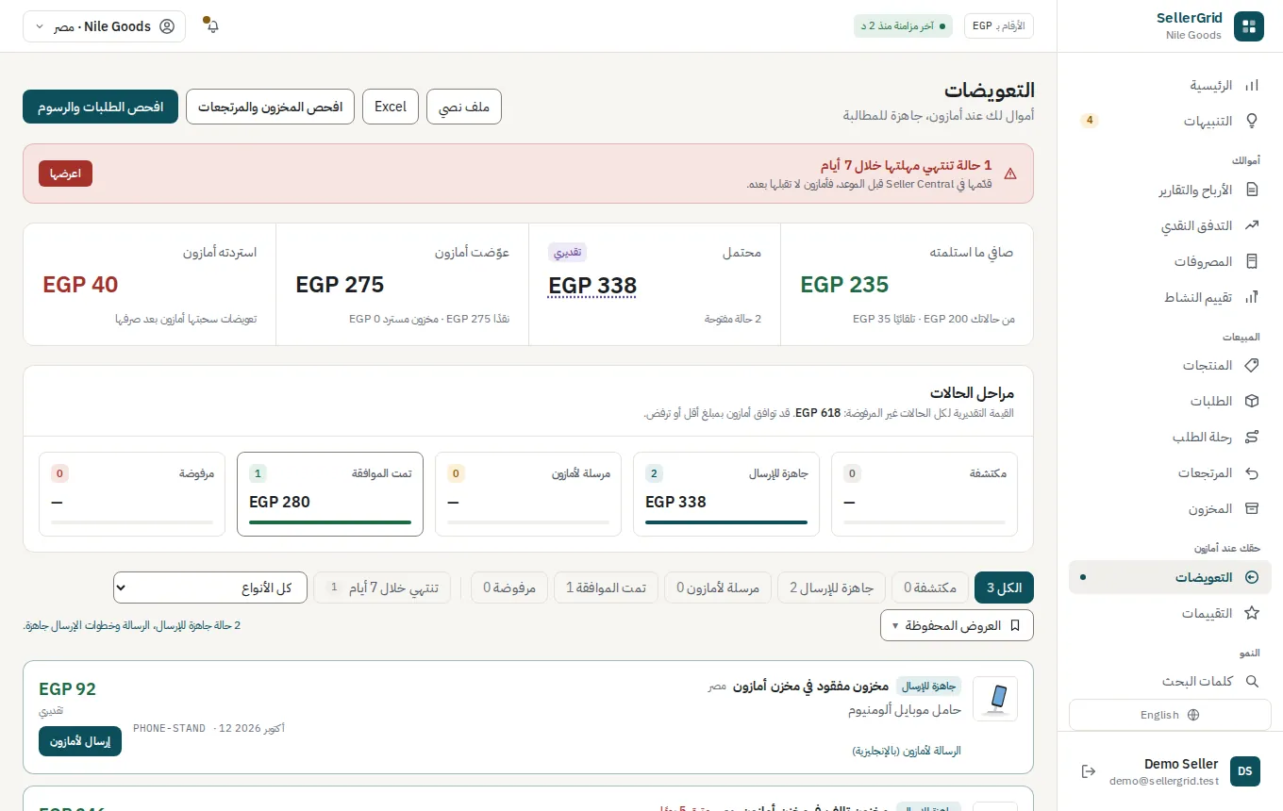Image resolution: width=1283 pixels, height=811 pixels.
Task: Select the مكتشفة 0 filter tab
Action: (930, 588)
